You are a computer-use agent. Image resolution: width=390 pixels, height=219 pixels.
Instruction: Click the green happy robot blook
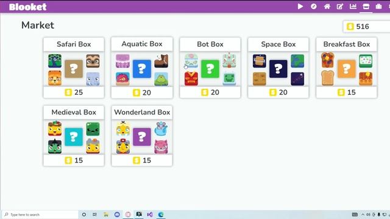click(229, 79)
